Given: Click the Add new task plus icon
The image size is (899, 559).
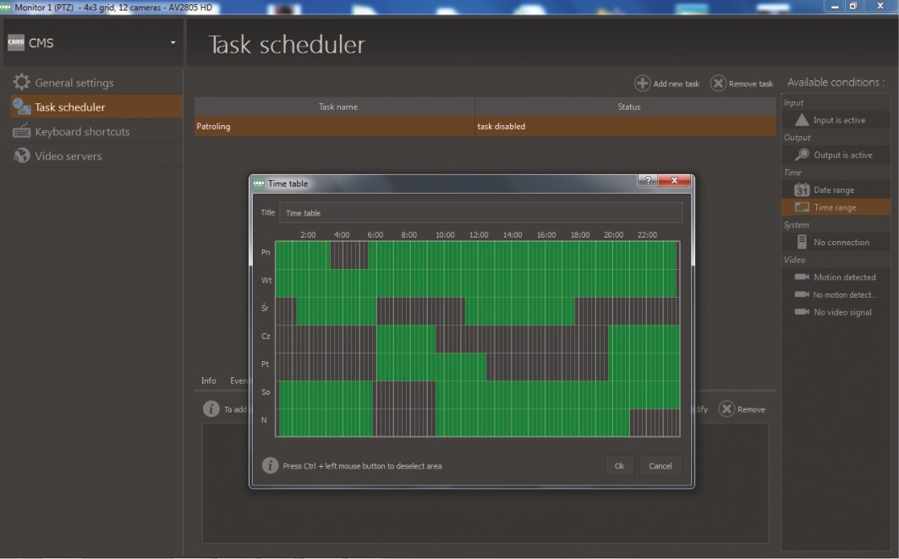Looking at the screenshot, I should pos(643,83).
